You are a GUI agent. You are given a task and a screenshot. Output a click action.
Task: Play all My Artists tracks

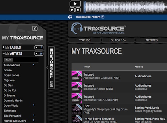click(39, 53)
